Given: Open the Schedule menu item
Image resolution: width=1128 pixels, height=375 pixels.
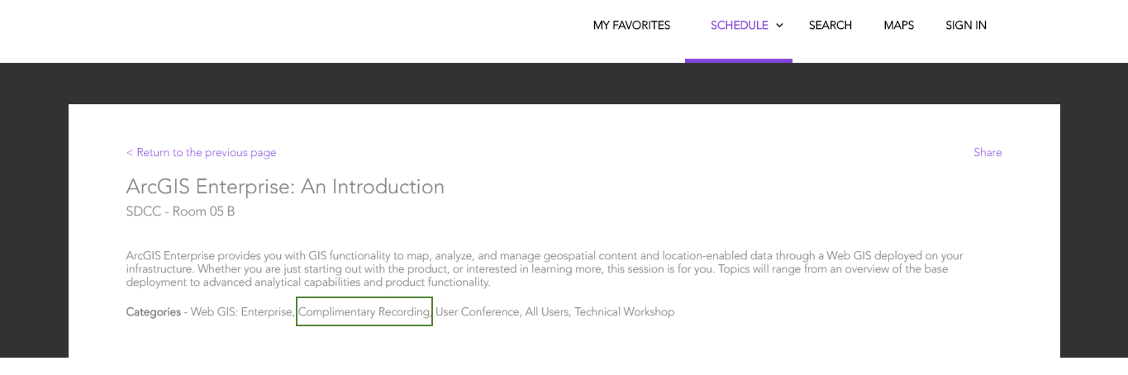Looking at the screenshot, I should point(739,26).
